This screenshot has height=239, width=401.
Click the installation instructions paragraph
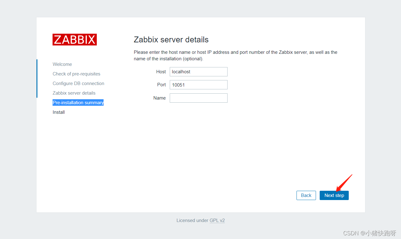[x=235, y=55]
